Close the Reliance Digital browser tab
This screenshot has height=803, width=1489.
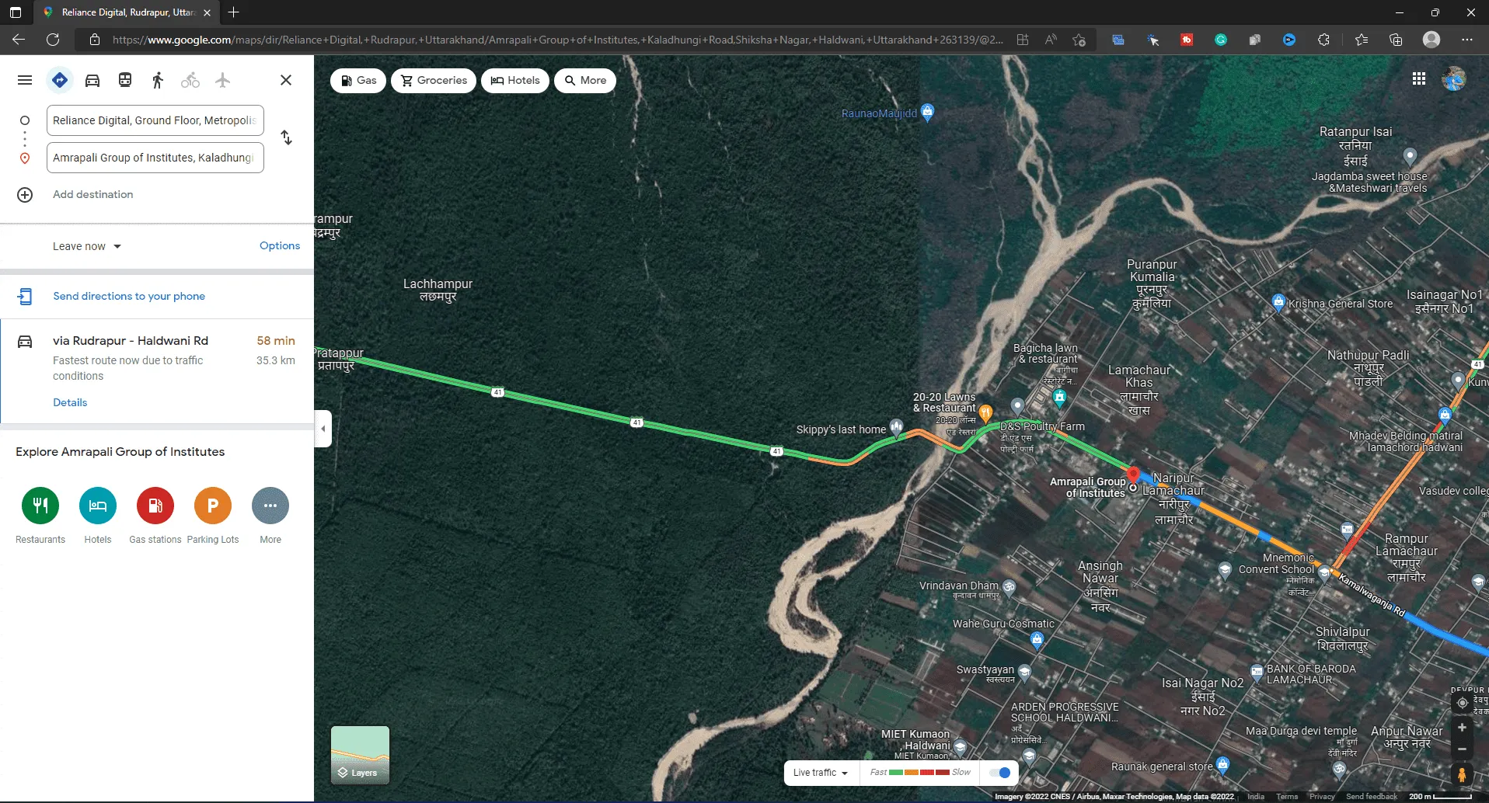tap(207, 12)
